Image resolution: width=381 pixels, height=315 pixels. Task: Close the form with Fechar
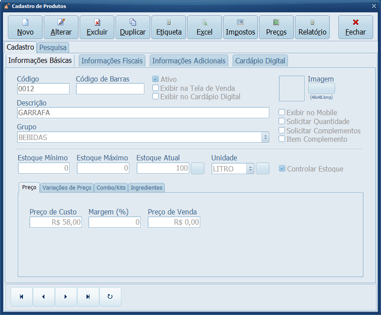pos(355,27)
